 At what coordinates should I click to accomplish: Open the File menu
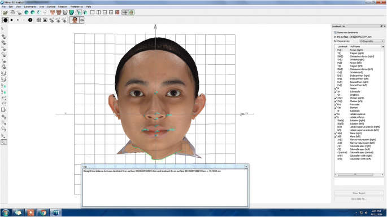(4, 7)
